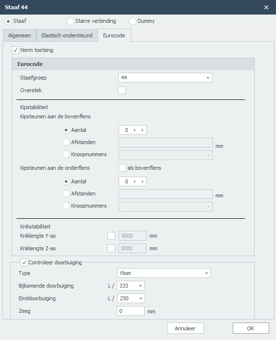Select Afstanden for onderflens kipsteunen
This screenshot has width=276, height=340.
tap(66, 194)
